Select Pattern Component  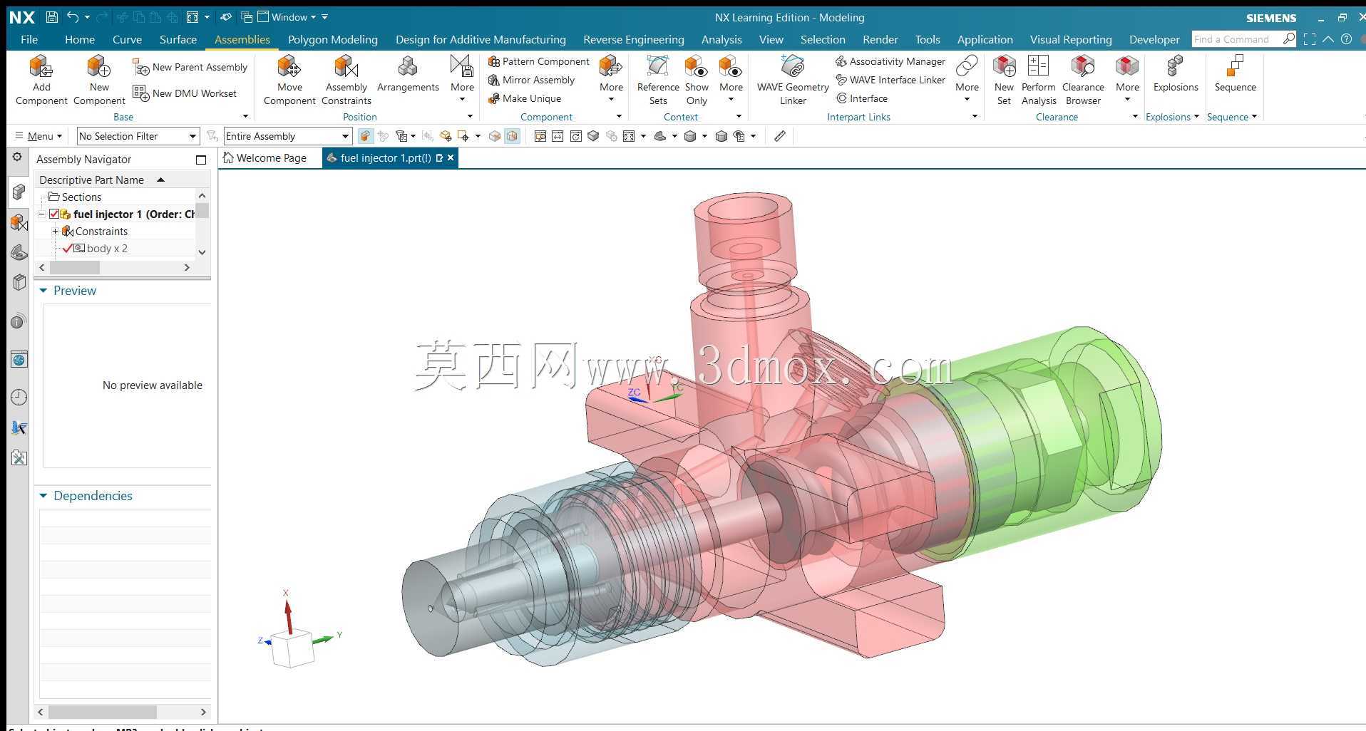539,61
